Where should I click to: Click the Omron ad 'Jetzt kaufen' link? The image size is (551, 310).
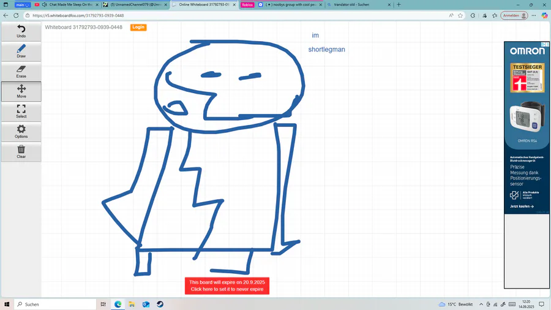coord(522,206)
